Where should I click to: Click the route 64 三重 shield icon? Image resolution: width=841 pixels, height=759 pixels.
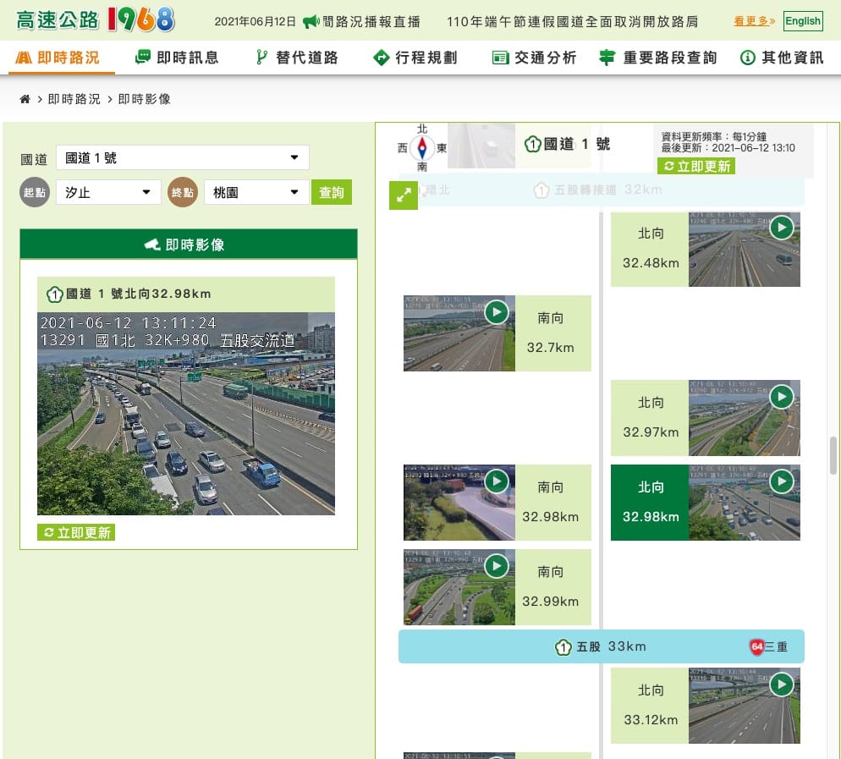tap(757, 646)
